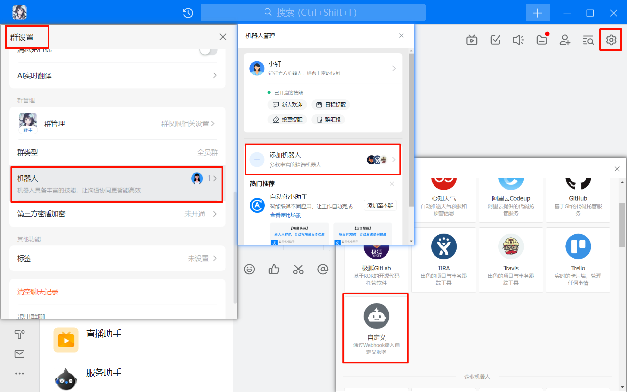
Task: Click 清空聊天记录 option
Action: coord(38,292)
